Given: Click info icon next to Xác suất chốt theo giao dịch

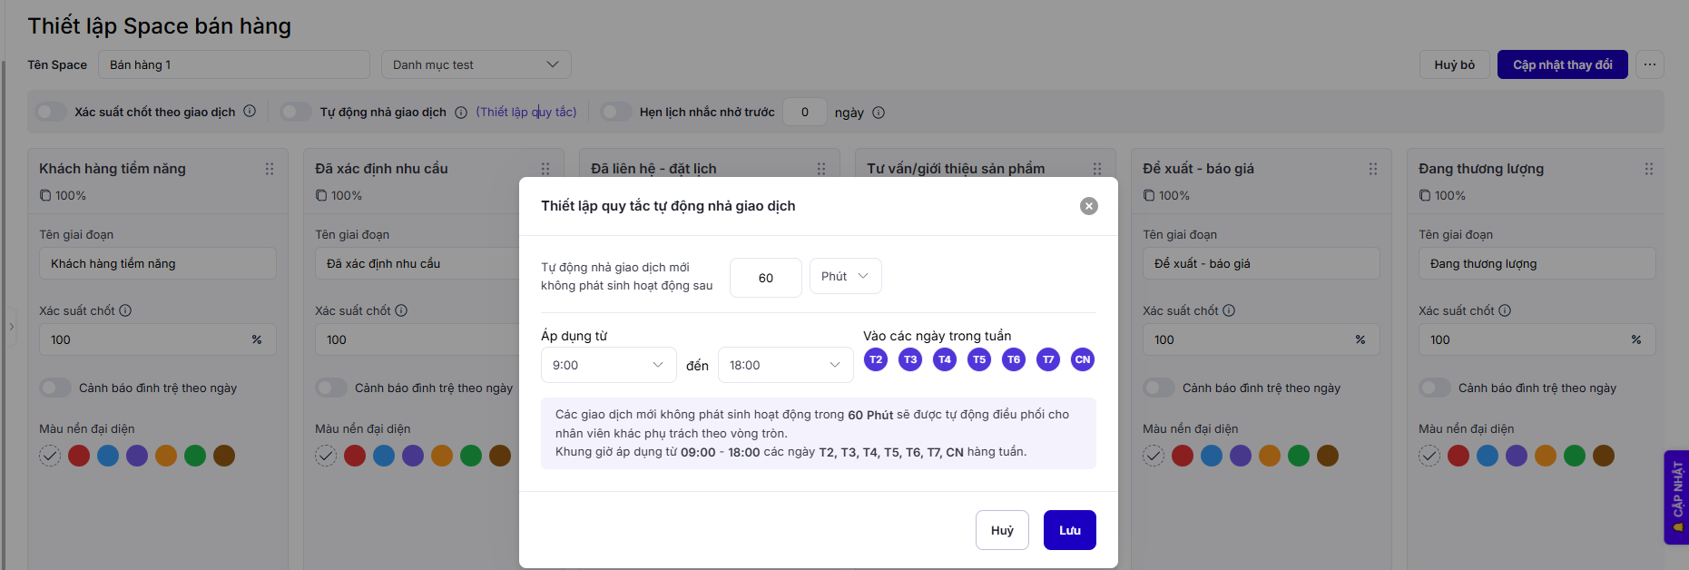Looking at the screenshot, I should point(250,112).
